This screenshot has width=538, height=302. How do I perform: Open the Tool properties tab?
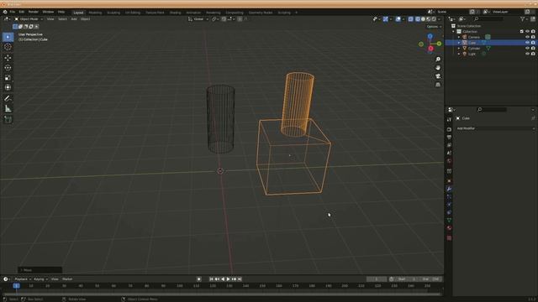pyautogui.click(x=449, y=119)
